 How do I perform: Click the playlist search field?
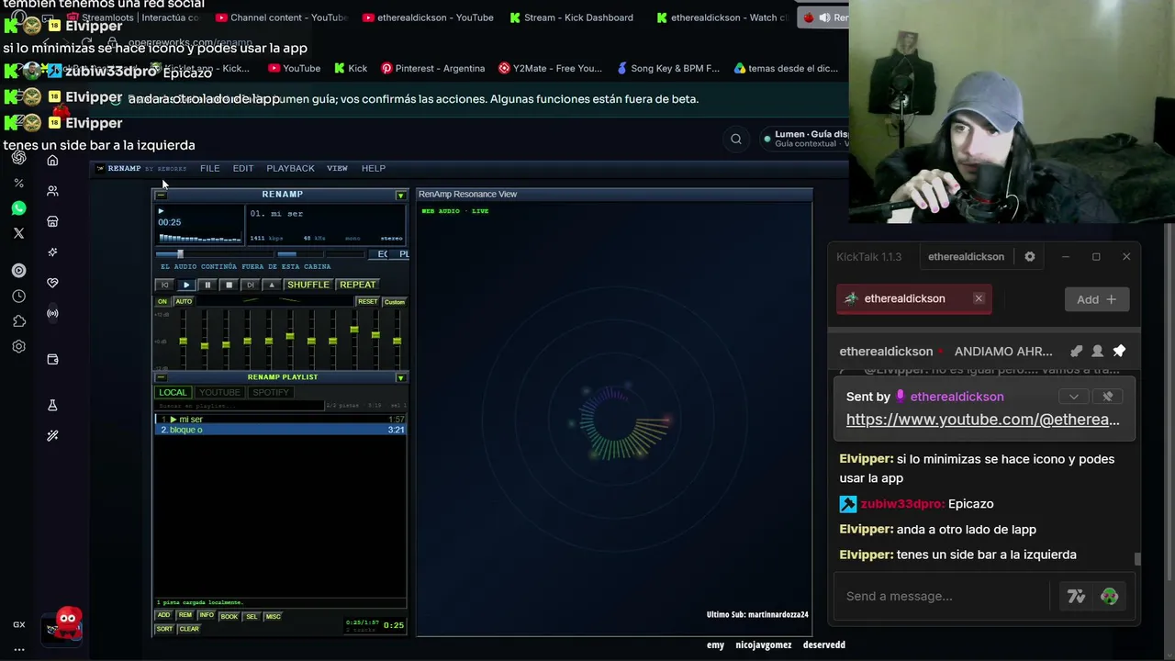pos(239,405)
